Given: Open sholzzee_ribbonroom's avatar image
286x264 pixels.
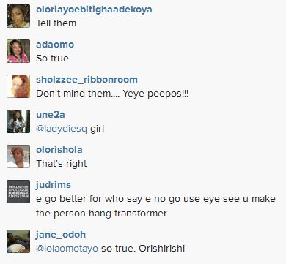Looking at the screenshot, I should tap(18, 86).
